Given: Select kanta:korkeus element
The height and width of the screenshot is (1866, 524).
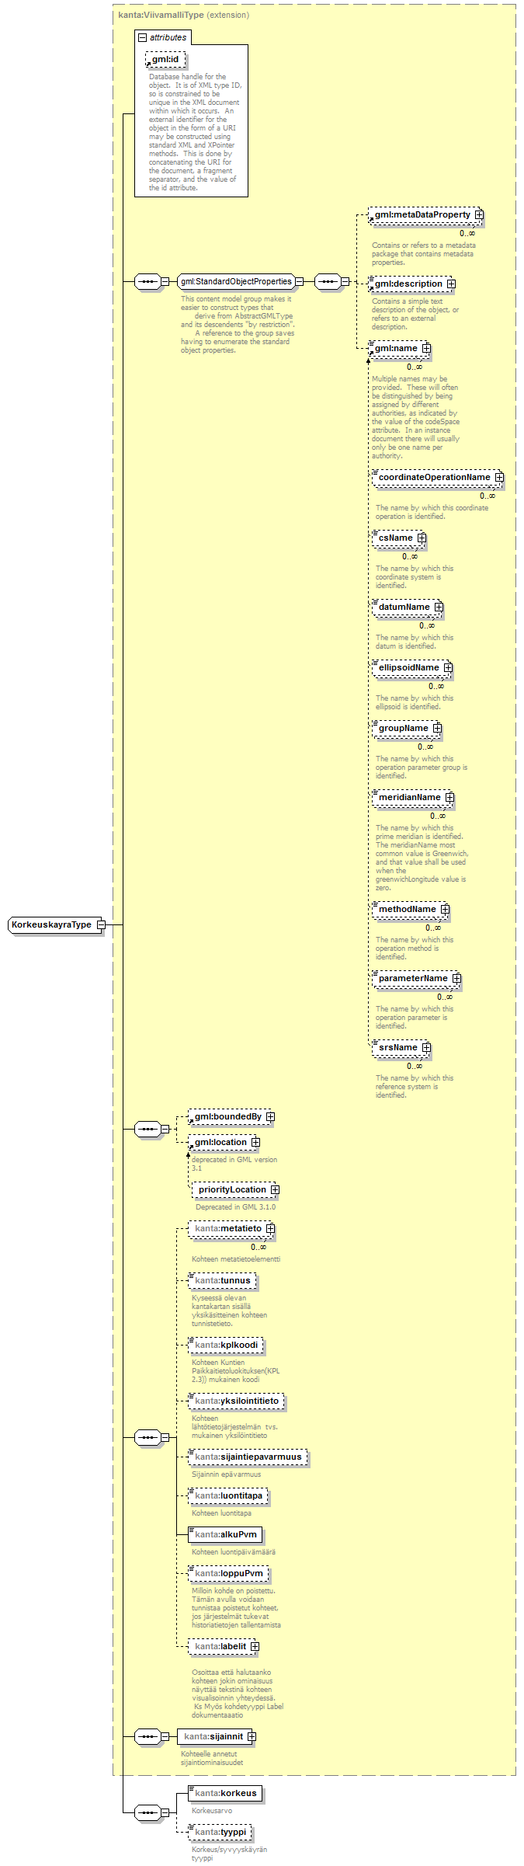Looking at the screenshot, I should point(225,1793).
